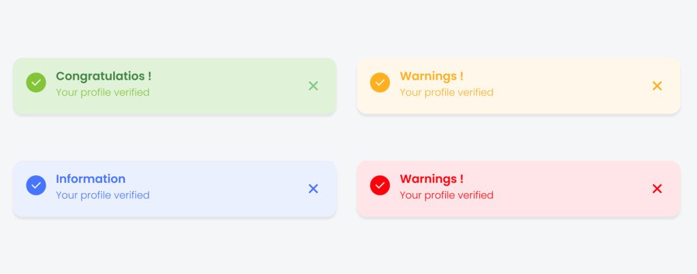
Task: Select blue "Your profile verified" message
Action: (x=103, y=195)
